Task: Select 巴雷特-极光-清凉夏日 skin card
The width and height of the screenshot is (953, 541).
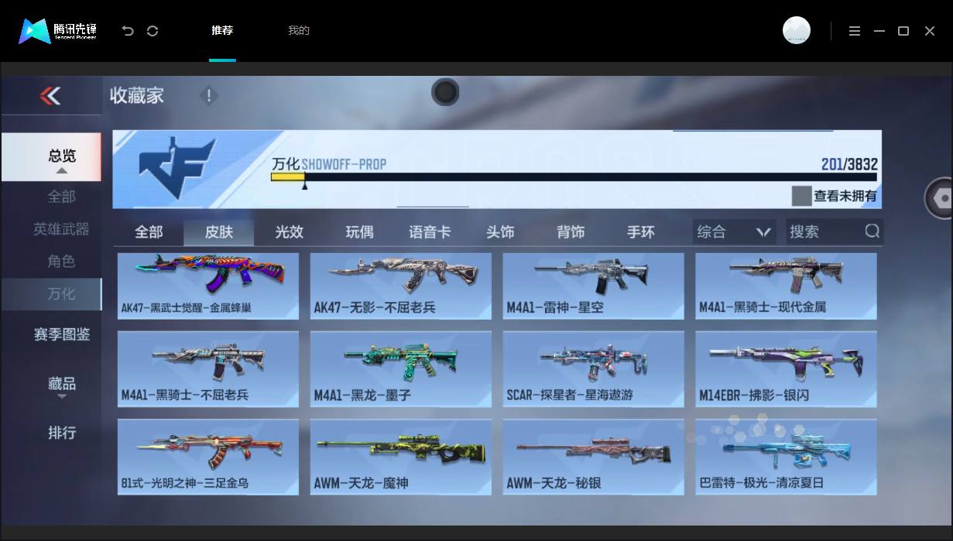Action: coord(786,457)
